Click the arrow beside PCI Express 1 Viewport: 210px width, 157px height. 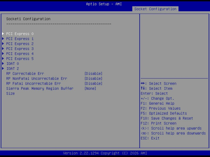pyautogui.click(x=3, y=39)
